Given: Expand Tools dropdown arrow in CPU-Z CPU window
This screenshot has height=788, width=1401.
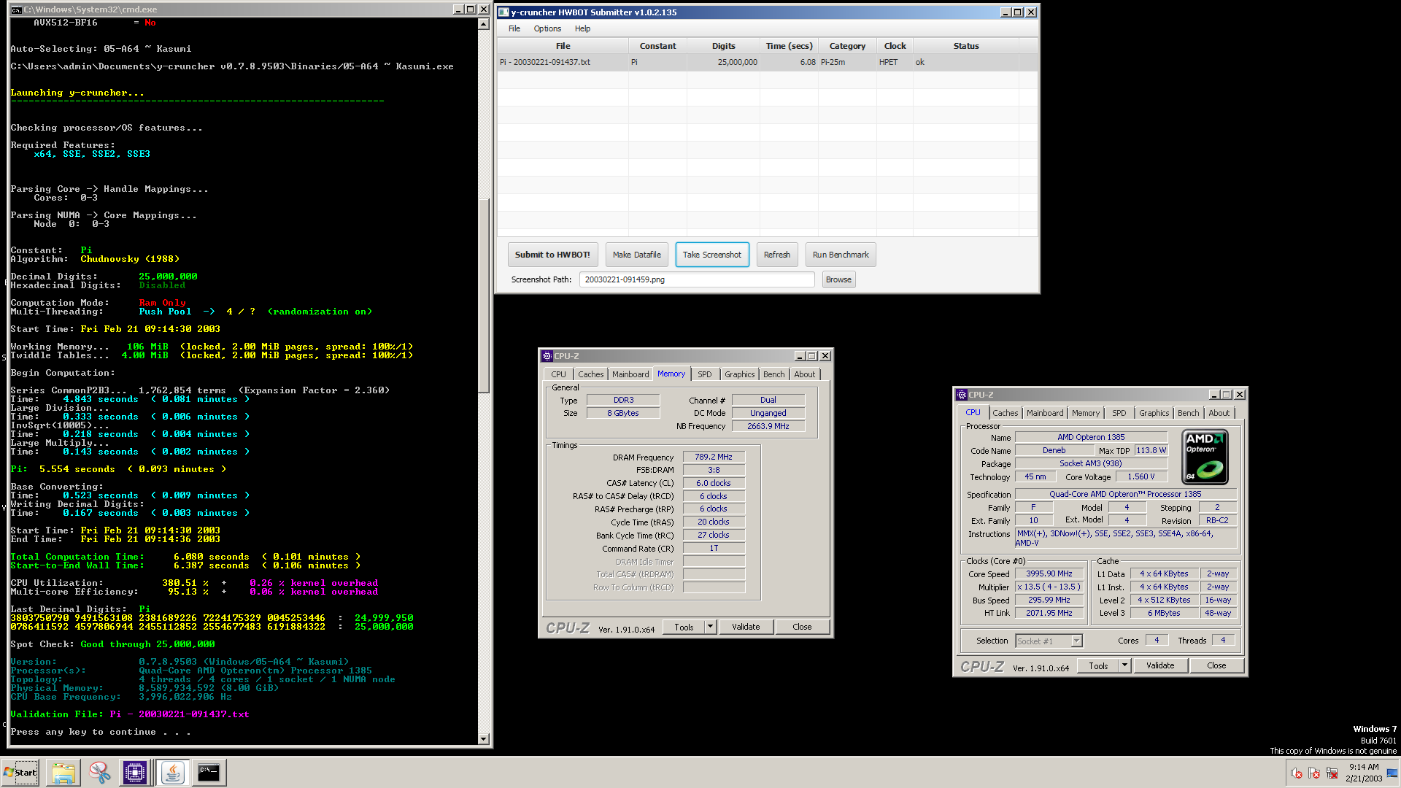Looking at the screenshot, I should [1124, 665].
